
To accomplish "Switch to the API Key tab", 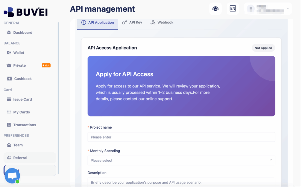I will (132, 22).
